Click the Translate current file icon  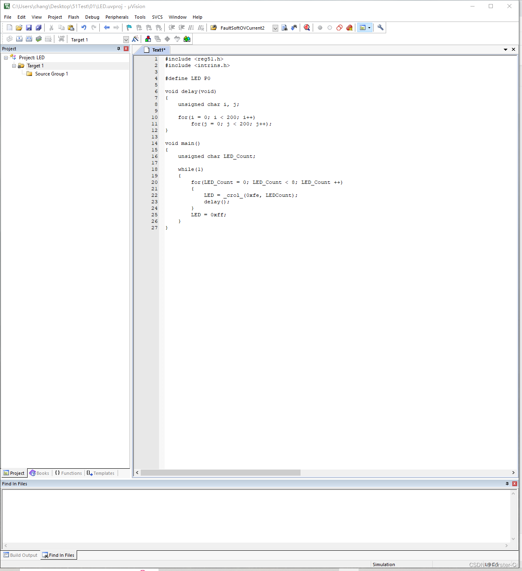pyautogui.click(x=9, y=39)
